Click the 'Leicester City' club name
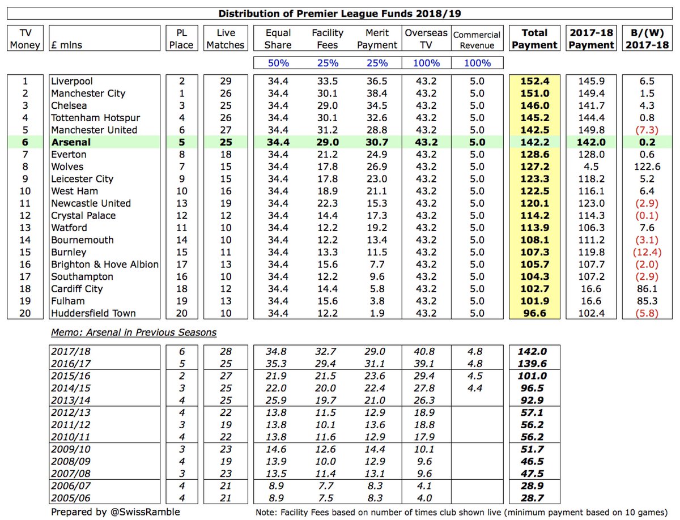 click(82, 179)
